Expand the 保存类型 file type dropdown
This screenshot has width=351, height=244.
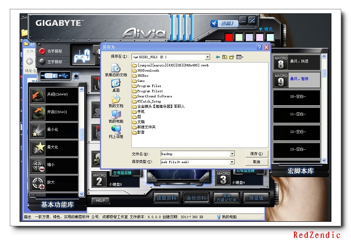[232, 162]
